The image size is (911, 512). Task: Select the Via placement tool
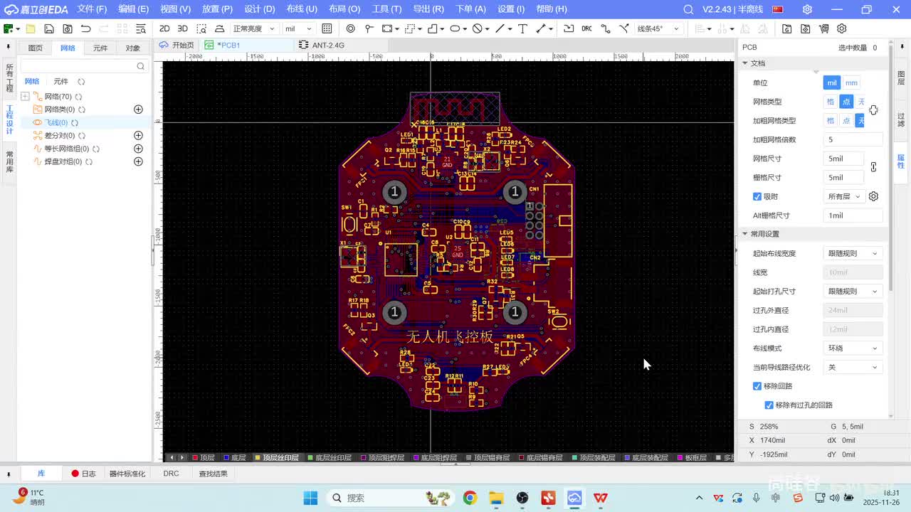pos(351,28)
